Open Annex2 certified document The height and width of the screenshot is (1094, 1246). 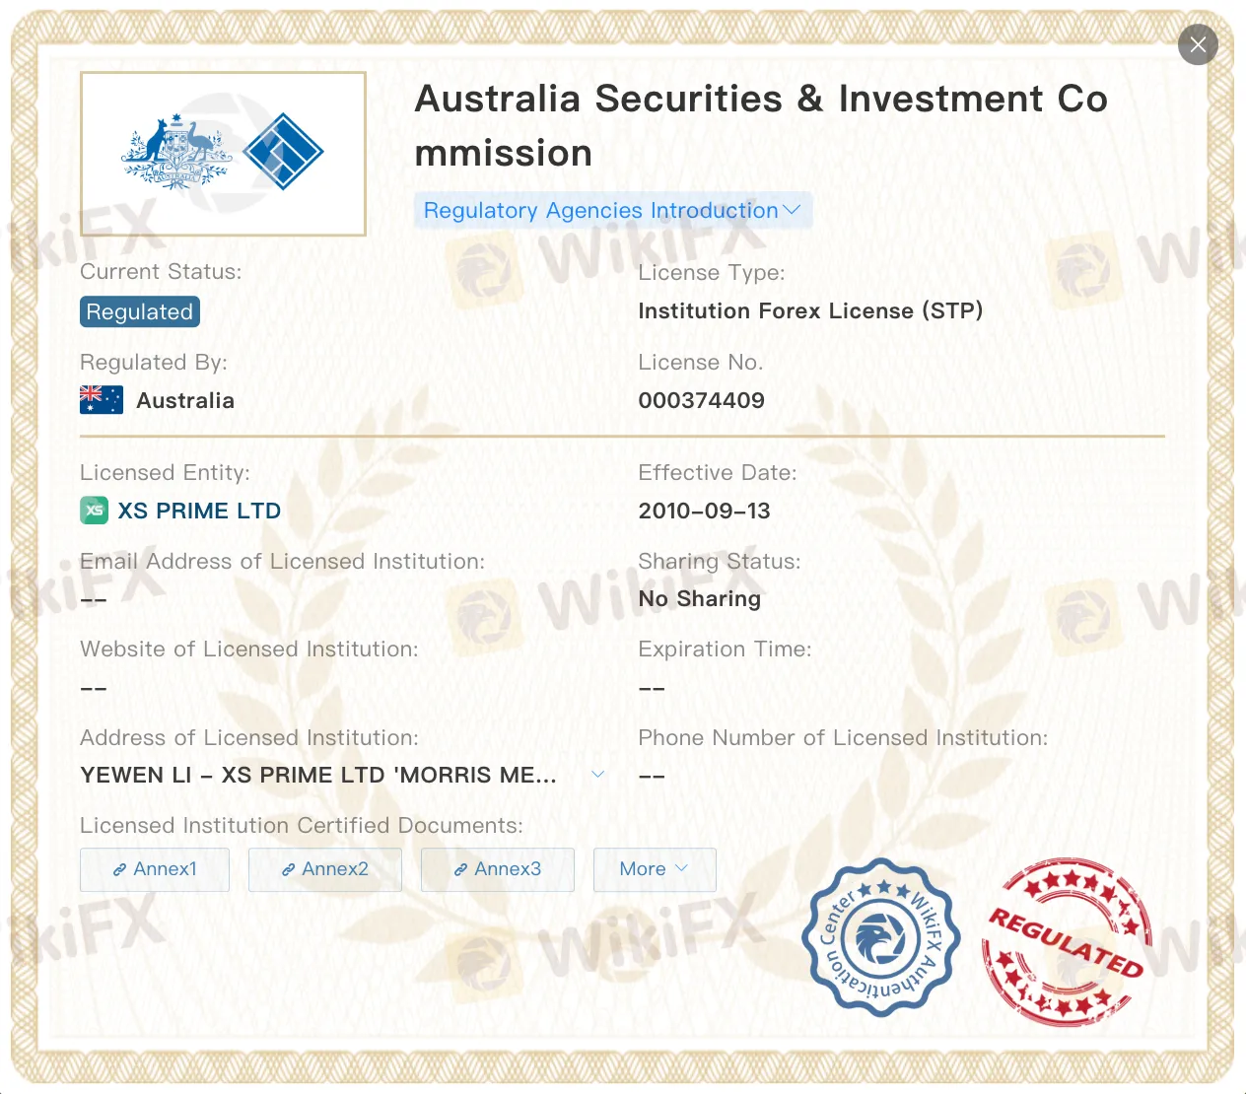click(x=325, y=869)
